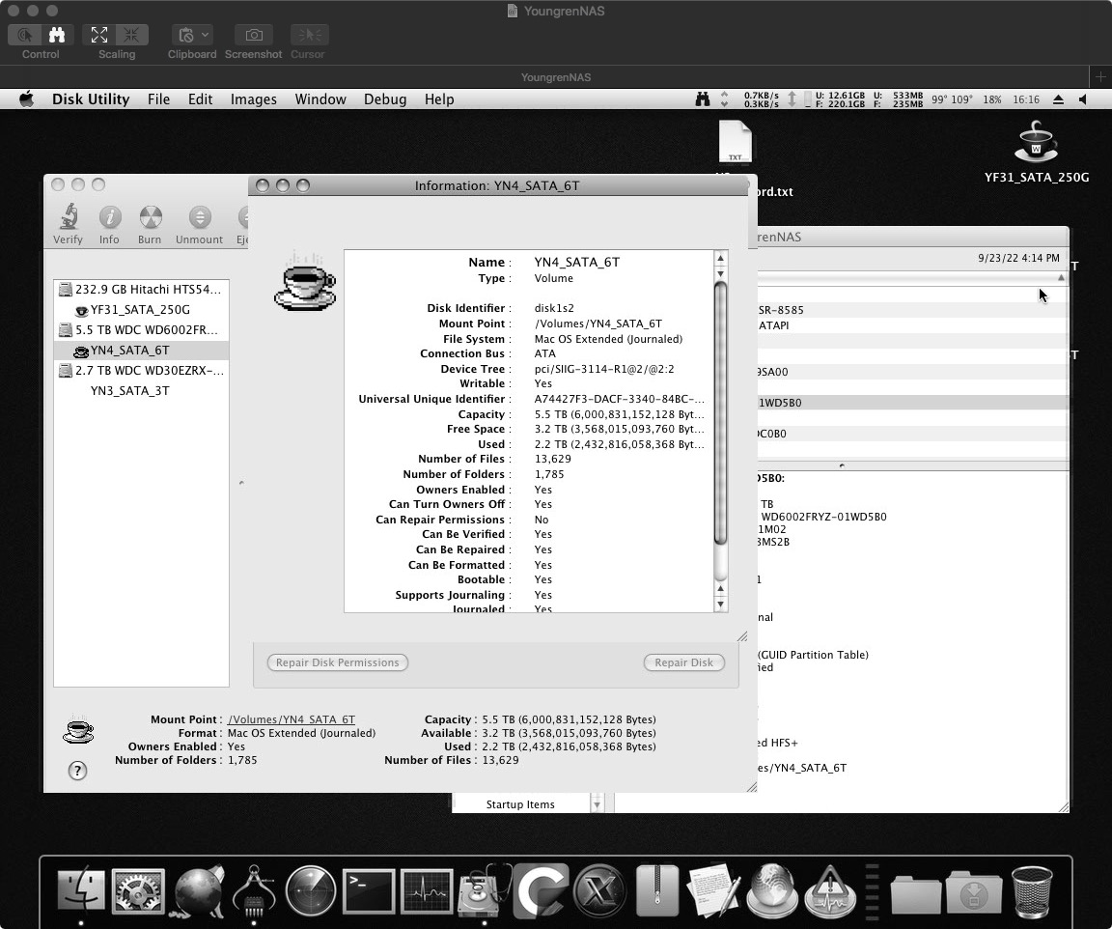
Task: Open Terminal from the dock
Action: pyautogui.click(x=369, y=890)
